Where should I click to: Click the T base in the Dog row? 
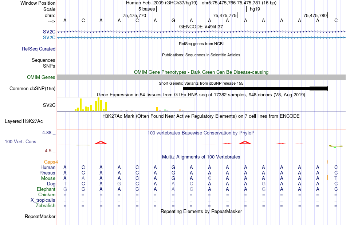coord(65,184)
